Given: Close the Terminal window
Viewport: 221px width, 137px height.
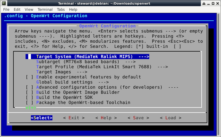Looking at the screenshot, I should [218, 3].
